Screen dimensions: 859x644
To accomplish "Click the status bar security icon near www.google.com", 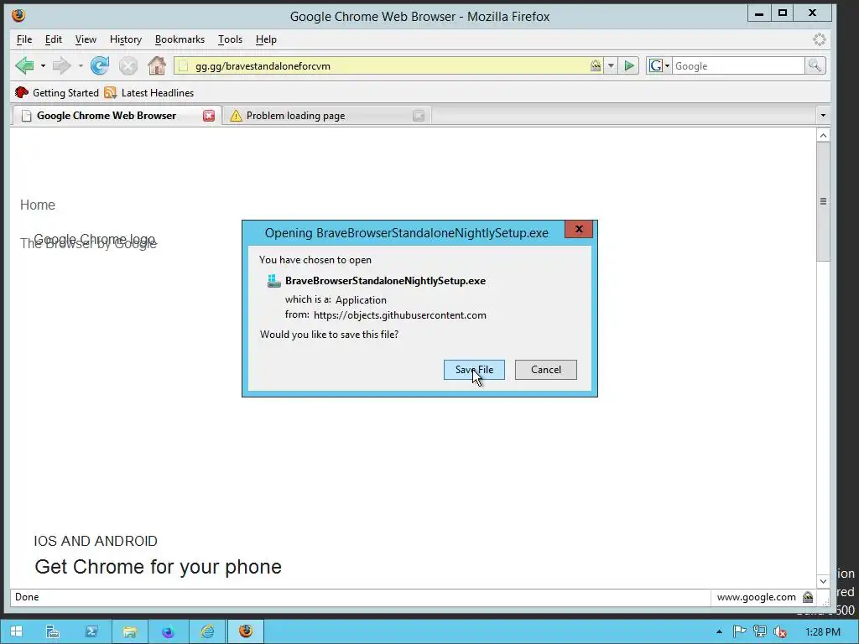I will (x=808, y=597).
